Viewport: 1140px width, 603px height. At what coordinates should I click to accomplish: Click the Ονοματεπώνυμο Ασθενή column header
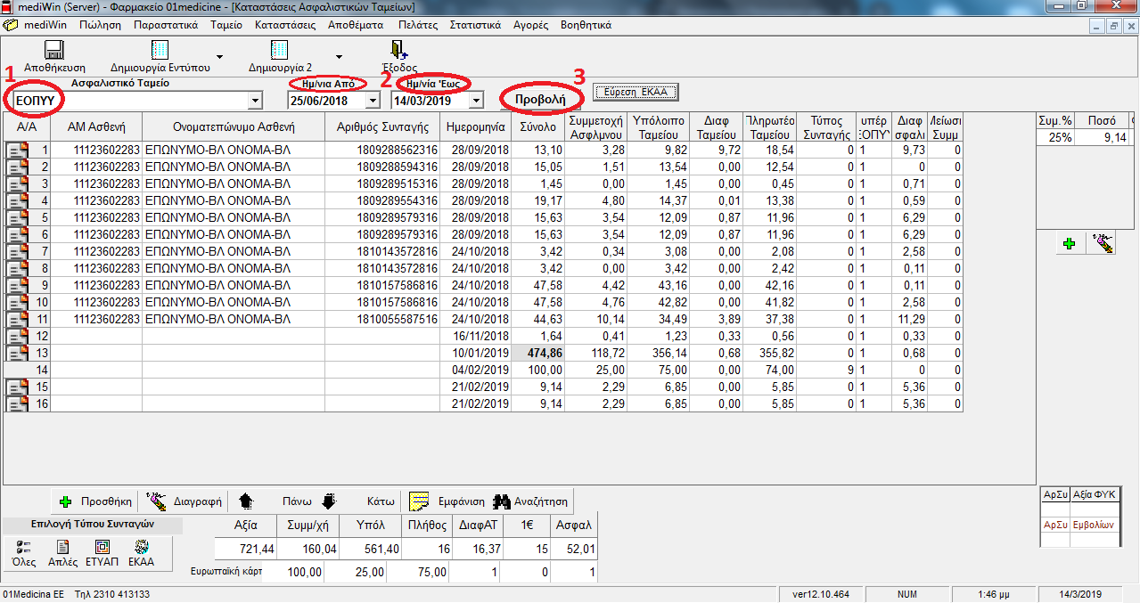(x=233, y=126)
